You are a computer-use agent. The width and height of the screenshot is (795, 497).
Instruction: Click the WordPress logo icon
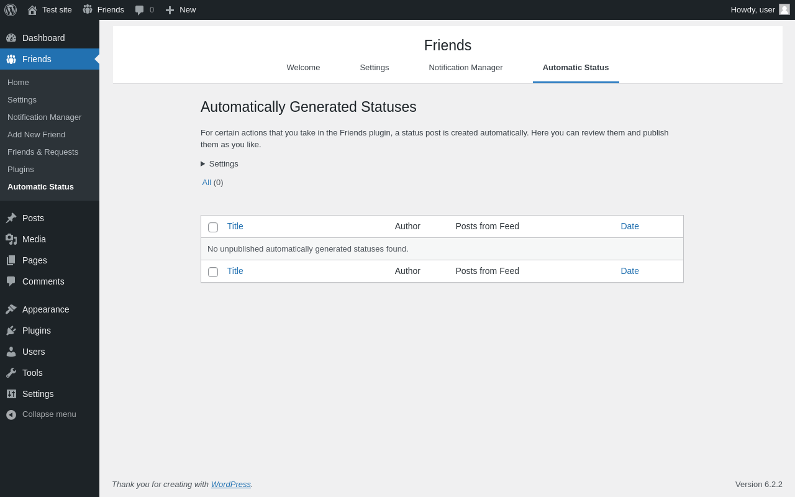coord(11,10)
